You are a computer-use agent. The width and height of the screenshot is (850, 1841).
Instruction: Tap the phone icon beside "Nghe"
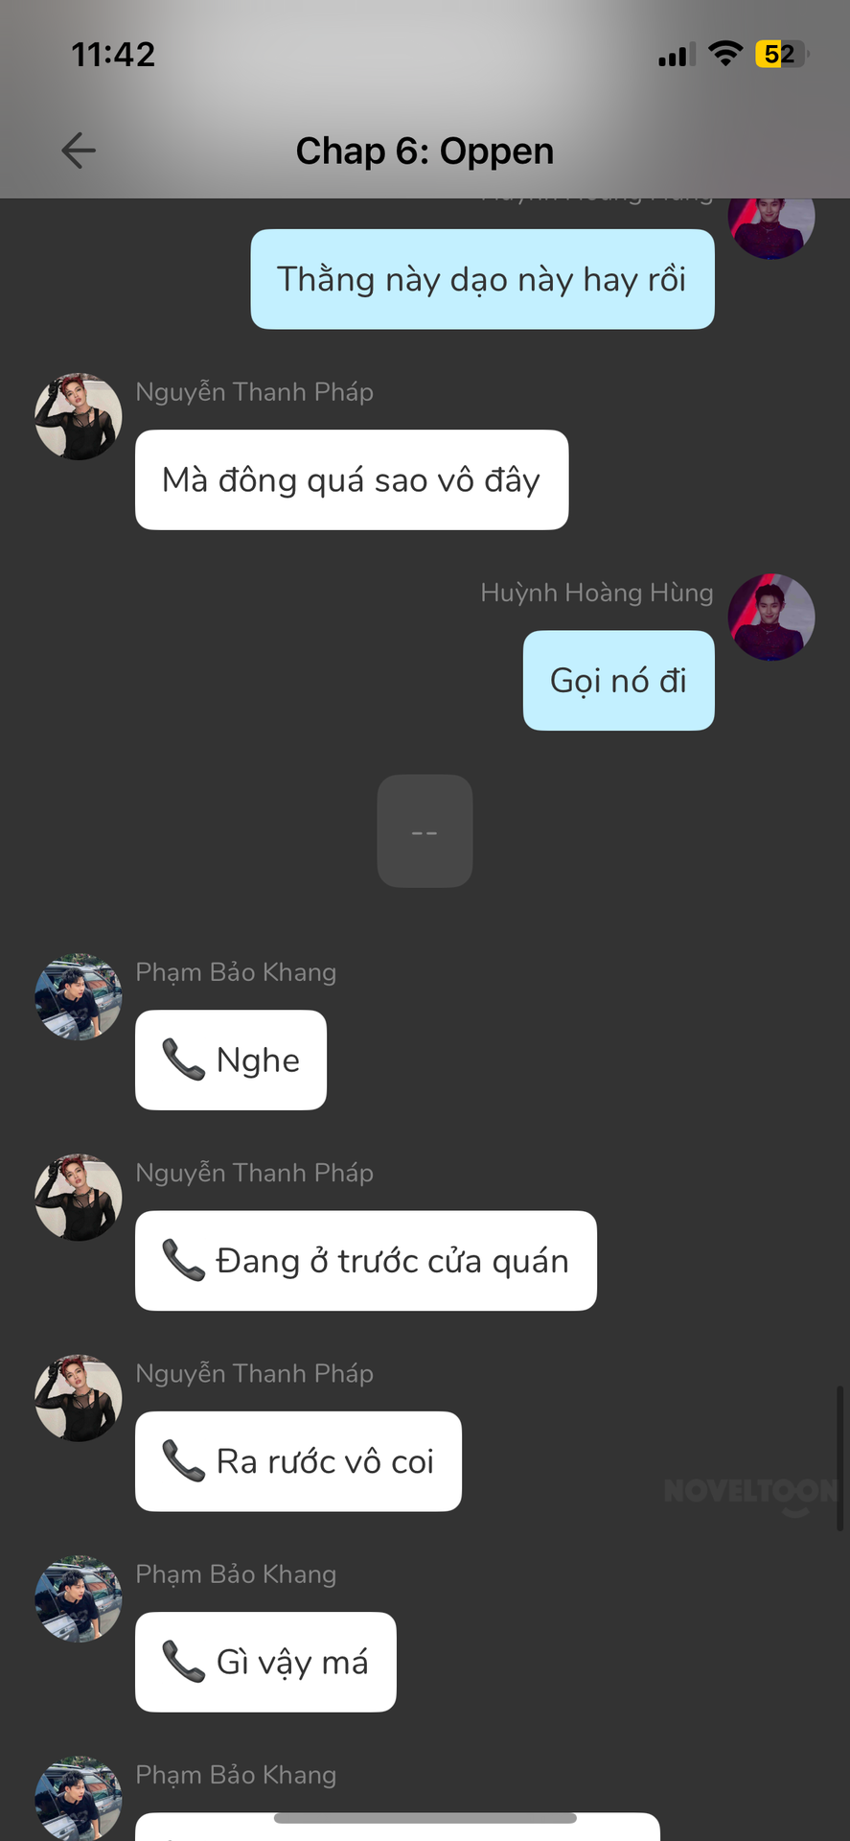pos(183,1060)
